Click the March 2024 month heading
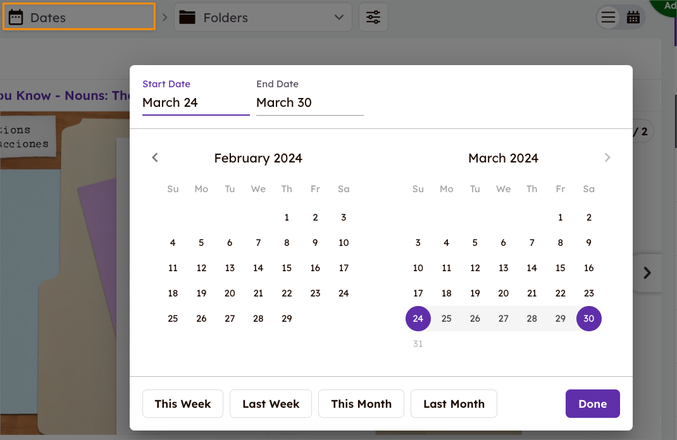 click(x=504, y=158)
